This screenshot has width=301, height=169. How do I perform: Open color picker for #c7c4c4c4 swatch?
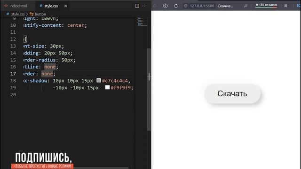[x=99, y=80]
